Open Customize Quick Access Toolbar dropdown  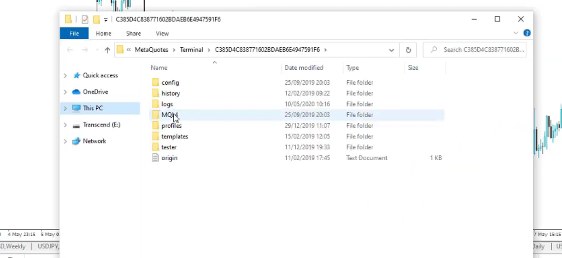point(105,20)
